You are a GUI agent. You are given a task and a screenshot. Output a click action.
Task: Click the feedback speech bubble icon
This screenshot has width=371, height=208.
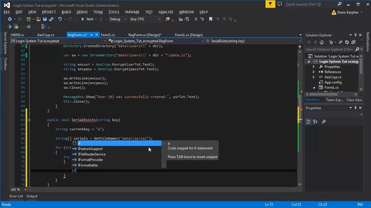point(279,4)
